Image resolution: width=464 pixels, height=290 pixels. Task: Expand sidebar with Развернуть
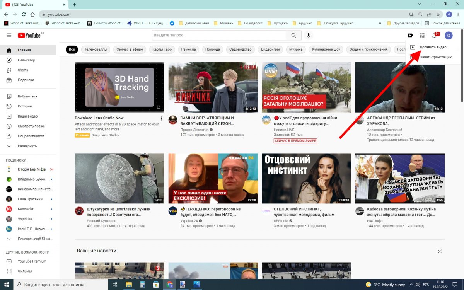pyautogui.click(x=28, y=146)
